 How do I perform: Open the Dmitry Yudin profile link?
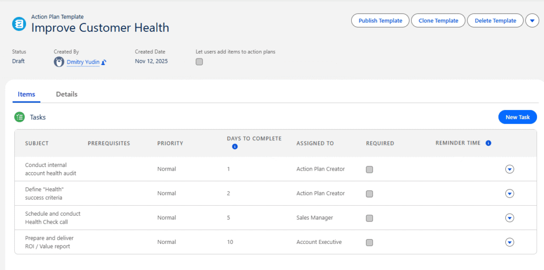pos(83,62)
